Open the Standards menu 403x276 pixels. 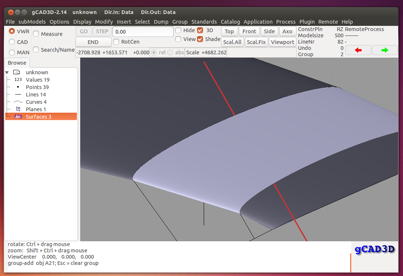tap(204, 22)
